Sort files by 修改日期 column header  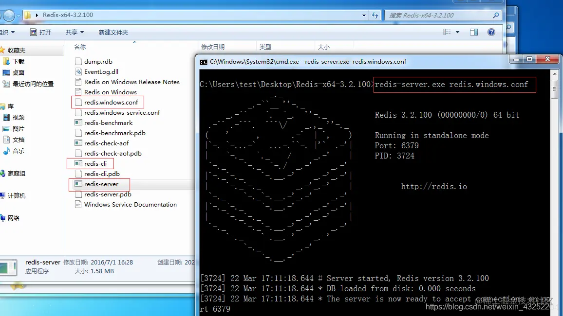tap(212, 47)
